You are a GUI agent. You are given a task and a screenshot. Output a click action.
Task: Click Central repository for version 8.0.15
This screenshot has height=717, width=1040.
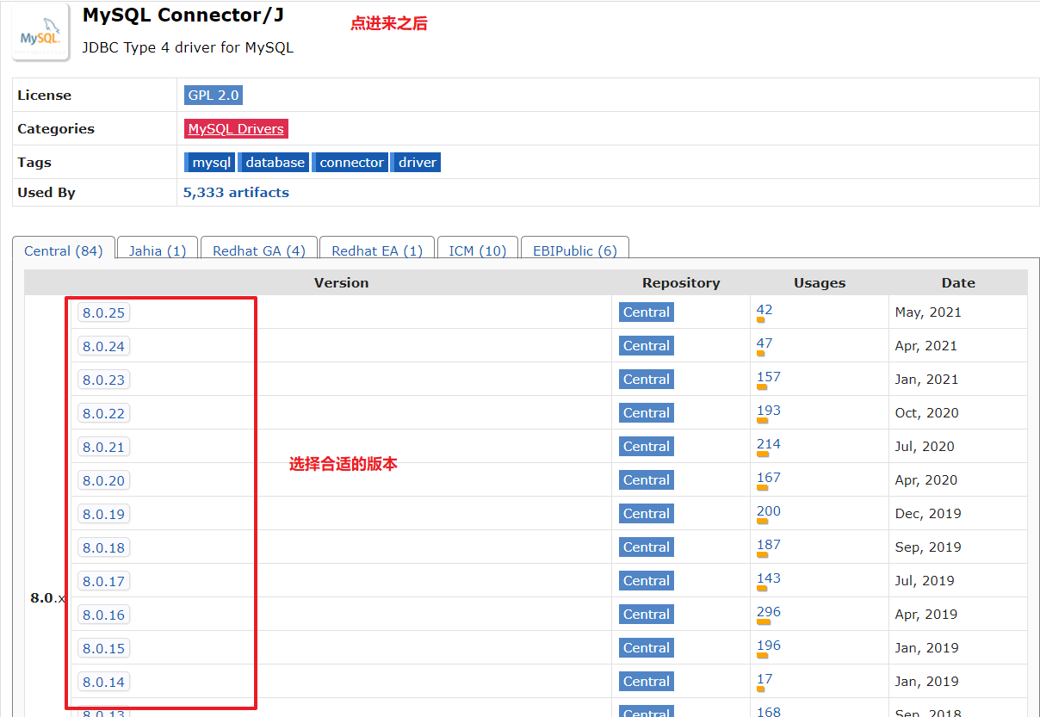tap(647, 647)
